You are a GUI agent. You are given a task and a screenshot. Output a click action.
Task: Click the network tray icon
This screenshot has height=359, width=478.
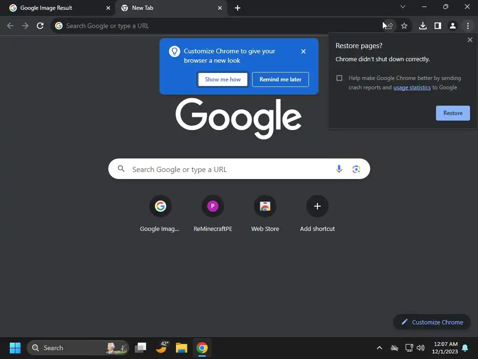click(409, 348)
